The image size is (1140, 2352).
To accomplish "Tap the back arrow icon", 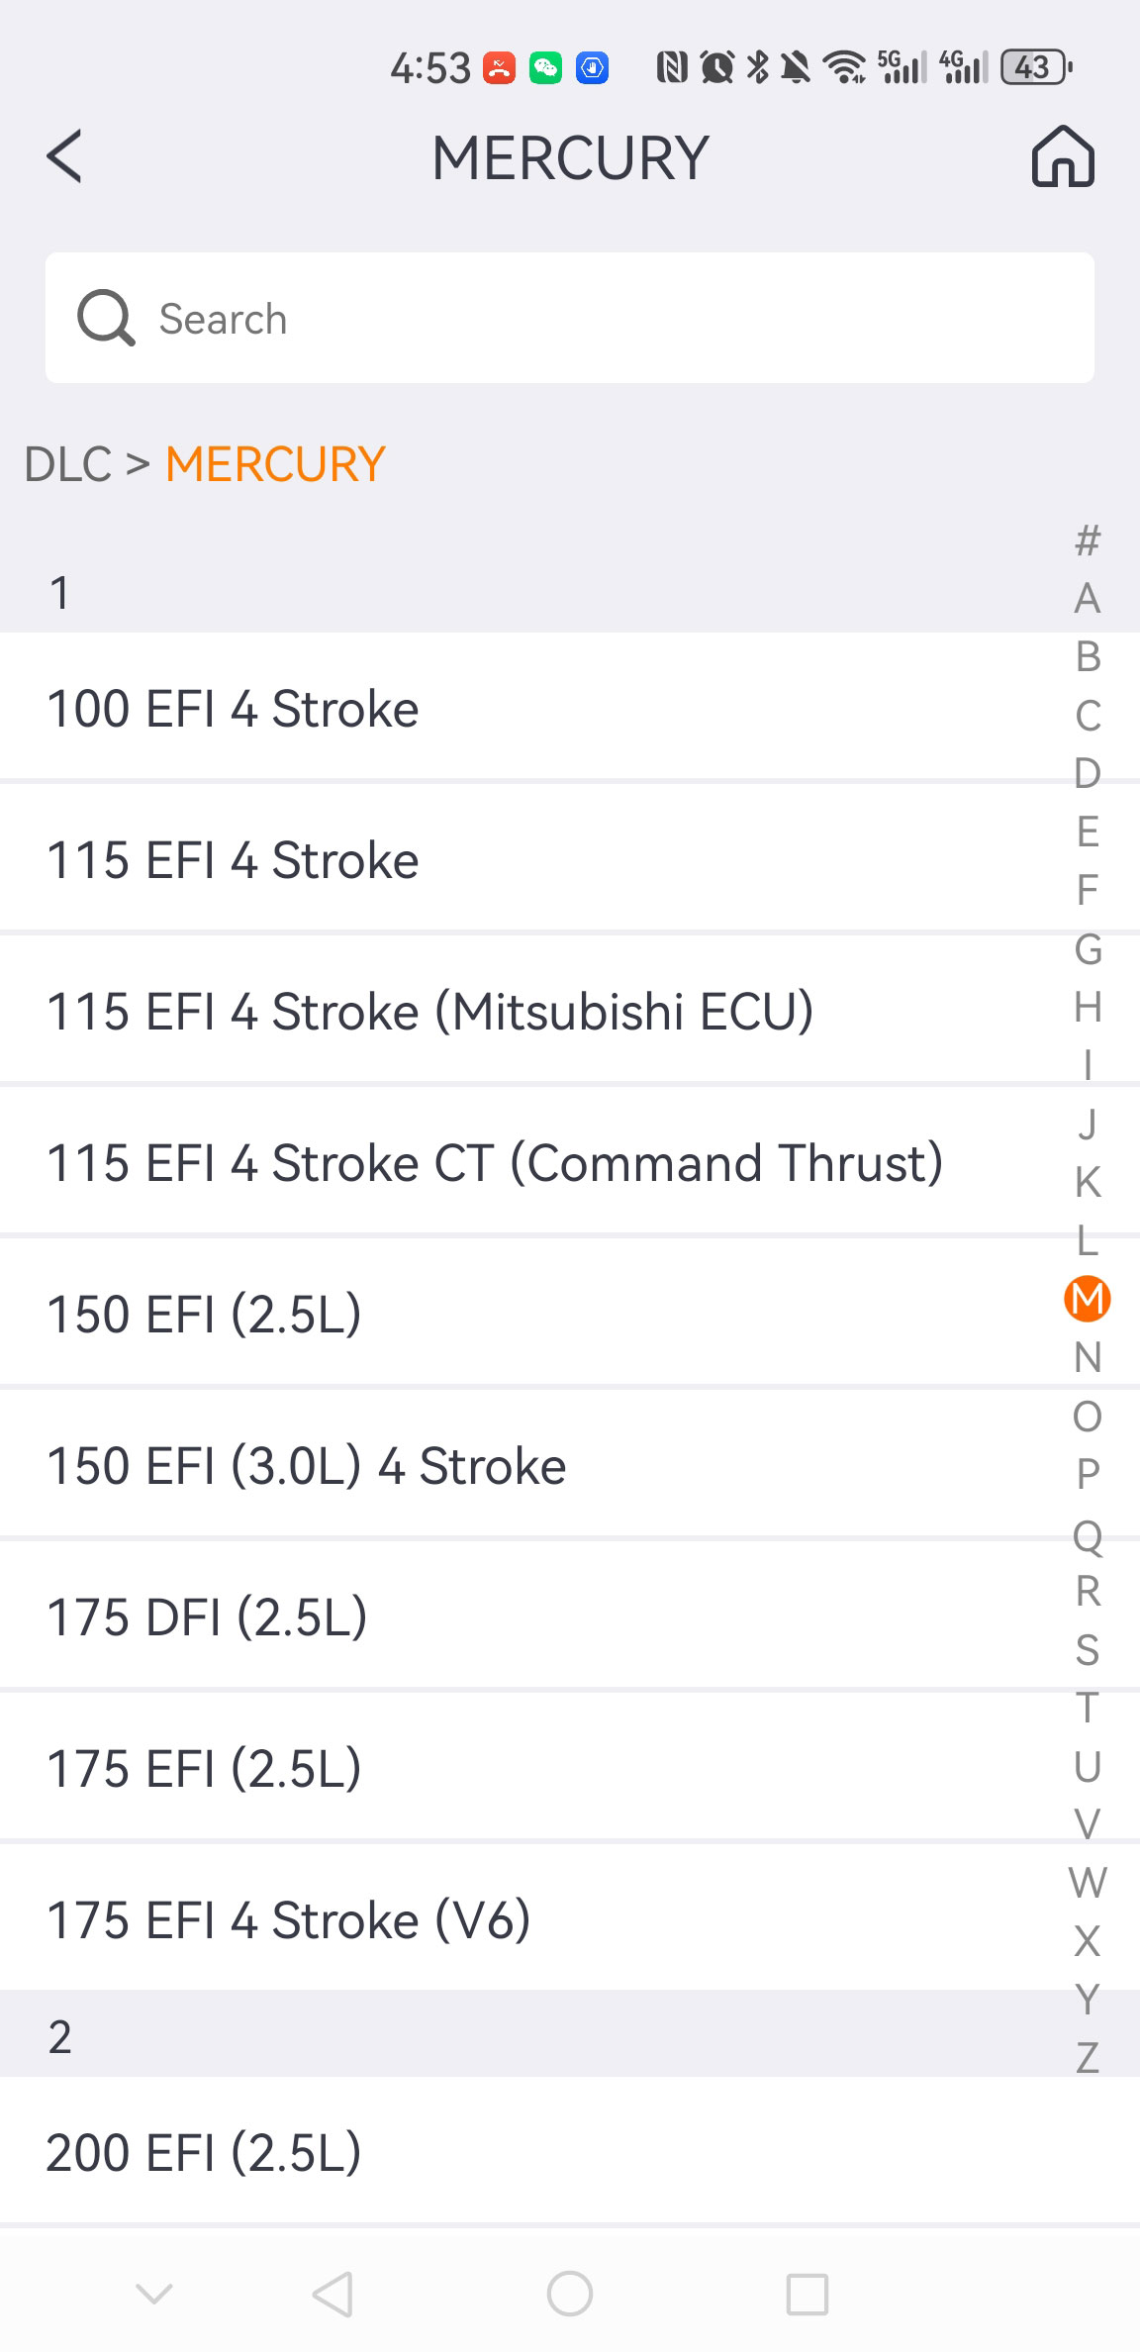I will tap(65, 156).
